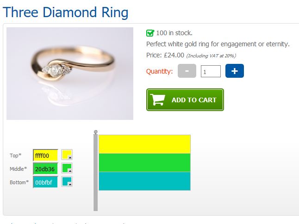Click the teal bottom stripe of the flag

tap(144, 181)
